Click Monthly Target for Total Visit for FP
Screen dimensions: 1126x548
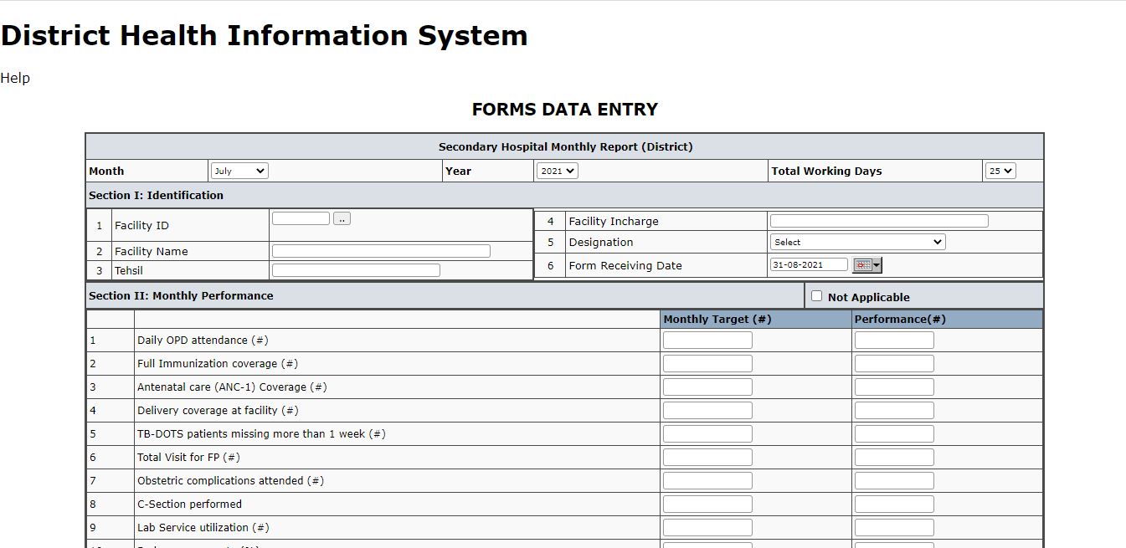[707, 458]
